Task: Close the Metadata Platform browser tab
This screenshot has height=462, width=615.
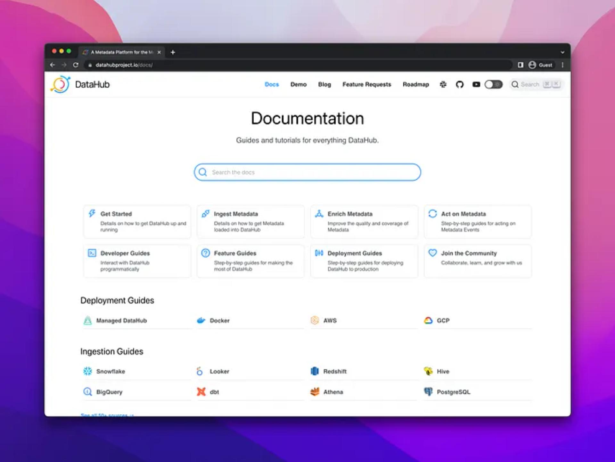Action: click(159, 52)
